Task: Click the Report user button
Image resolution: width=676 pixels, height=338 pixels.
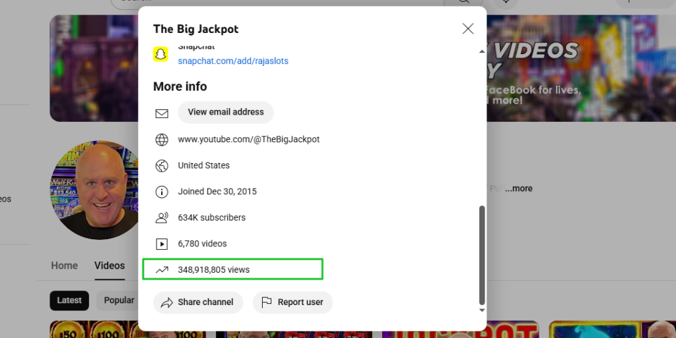Action: [x=292, y=302]
